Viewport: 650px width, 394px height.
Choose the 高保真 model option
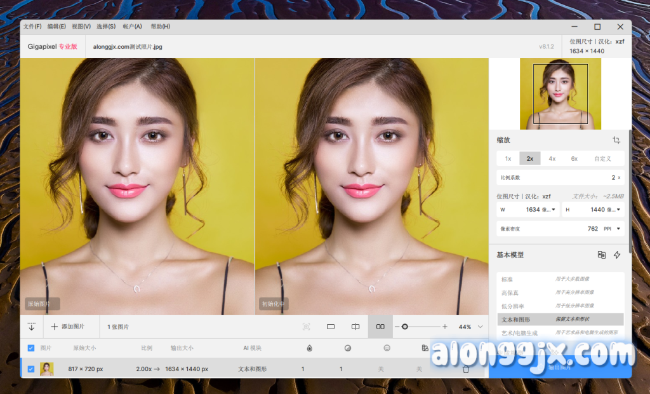tap(512, 292)
